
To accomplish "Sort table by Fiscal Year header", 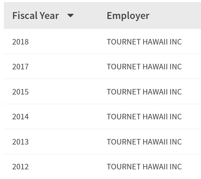I will coord(35,16).
